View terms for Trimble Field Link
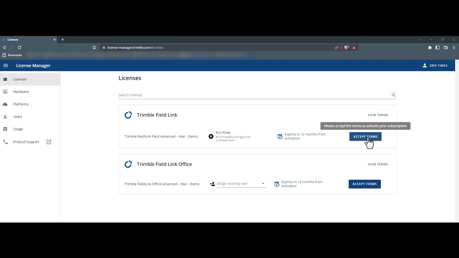459x258 pixels. (378, 115)
